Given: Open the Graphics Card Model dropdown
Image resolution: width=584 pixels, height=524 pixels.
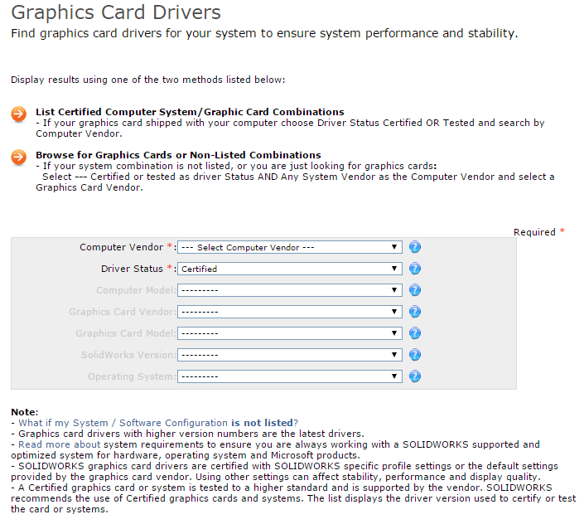Looking at the screenshot, I should click(290, 333).
